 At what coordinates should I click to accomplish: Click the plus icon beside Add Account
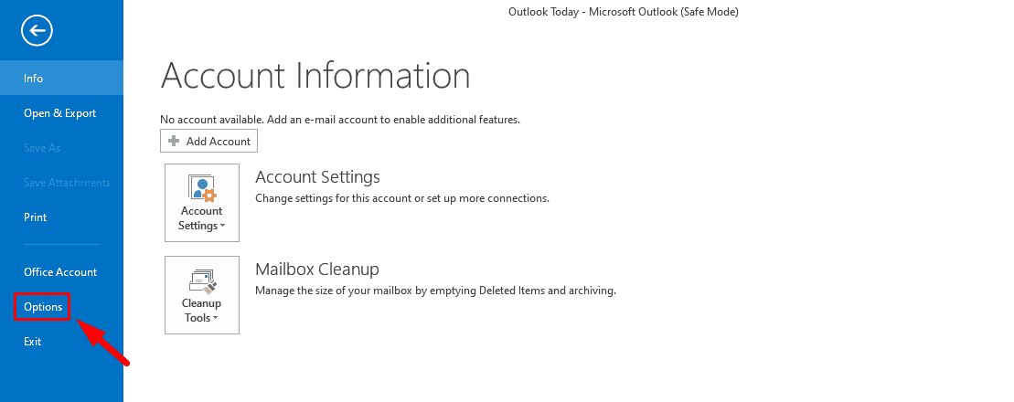(174, 142)
